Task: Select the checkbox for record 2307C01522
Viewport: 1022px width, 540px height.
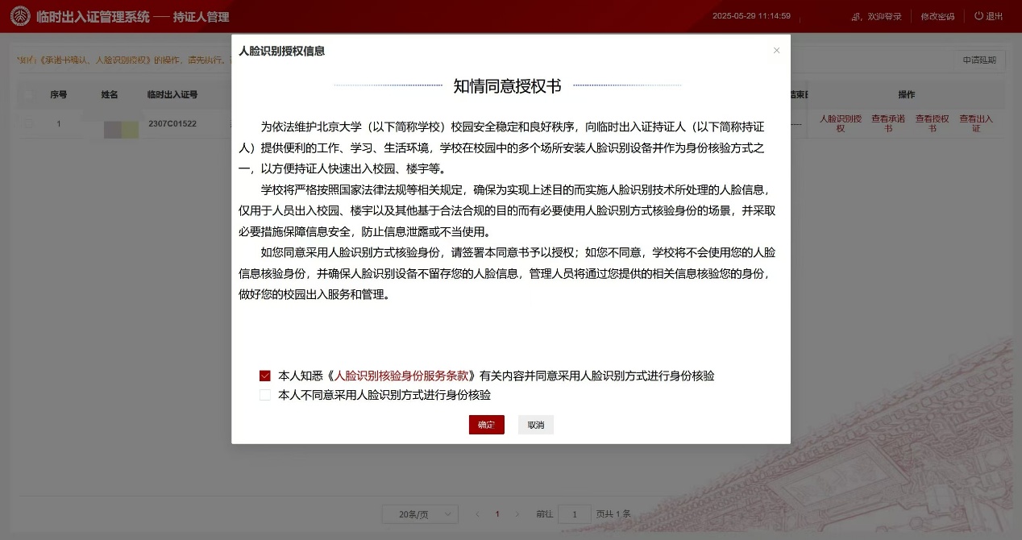Action: click(x=28, y=123)
